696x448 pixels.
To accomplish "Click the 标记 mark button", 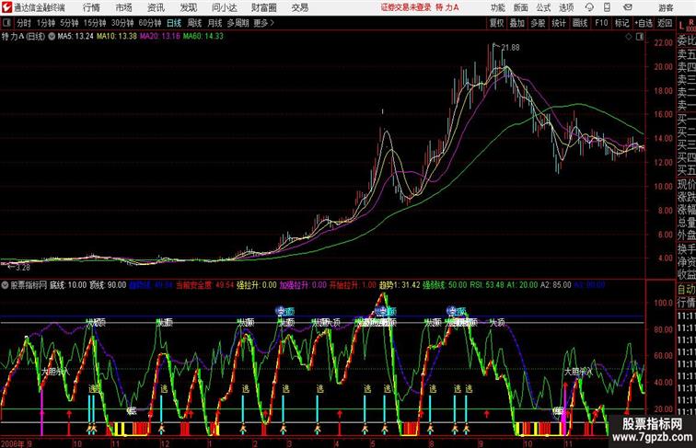I will click(621, 23).
